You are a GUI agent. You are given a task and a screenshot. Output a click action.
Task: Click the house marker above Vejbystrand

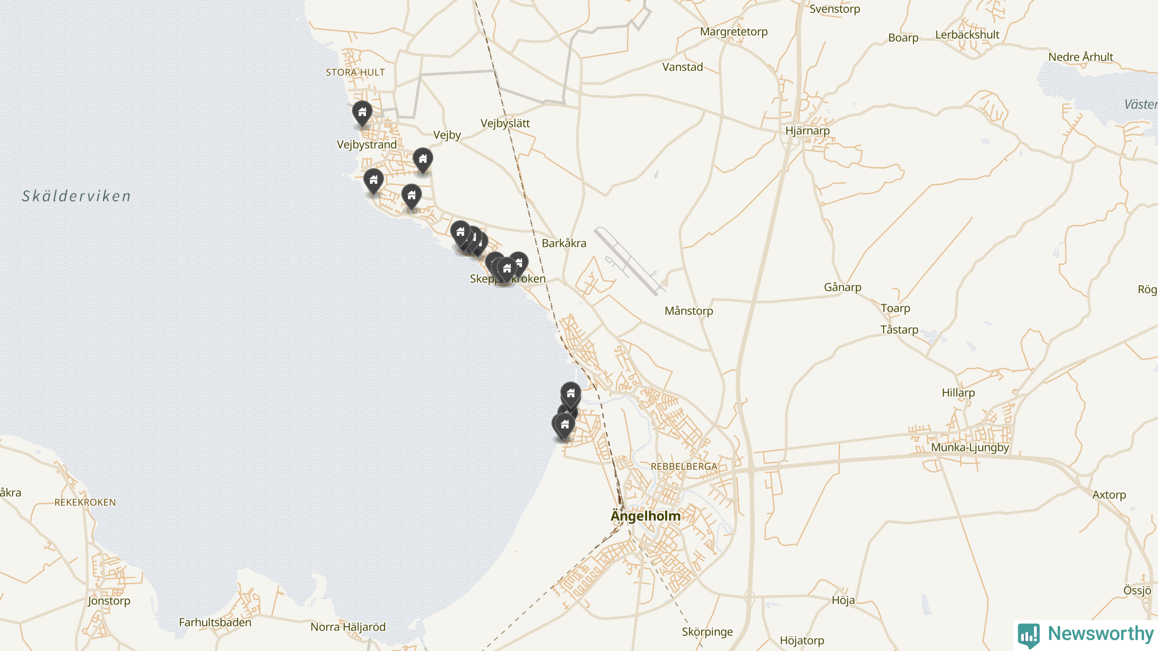tap(362, 113)
